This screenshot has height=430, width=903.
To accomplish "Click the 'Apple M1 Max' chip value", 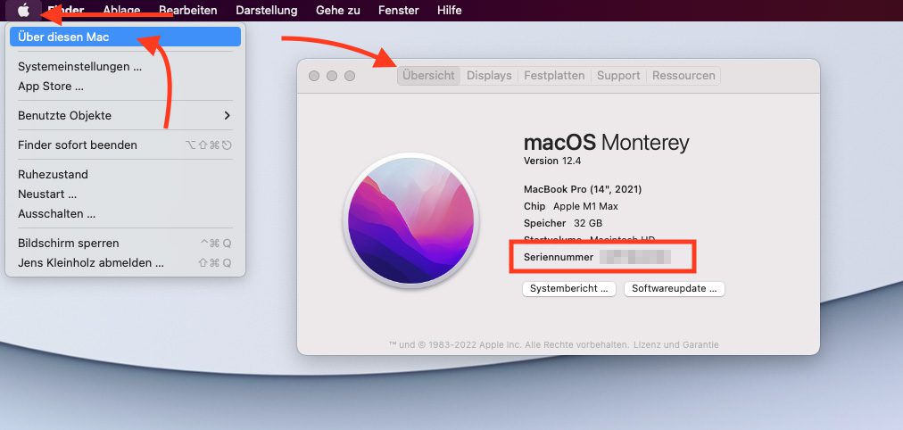I will coord(585,206).
